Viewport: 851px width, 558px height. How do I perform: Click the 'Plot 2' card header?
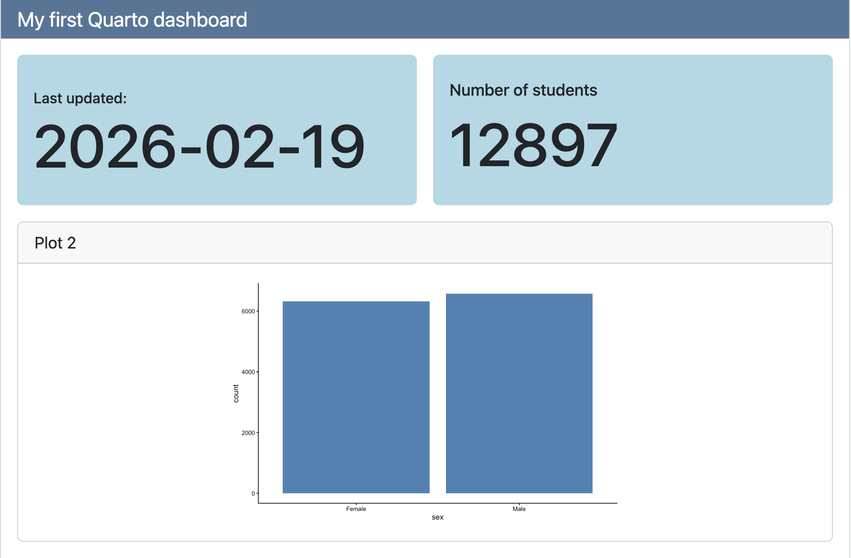pyautogui.click(x=55, y=243)
